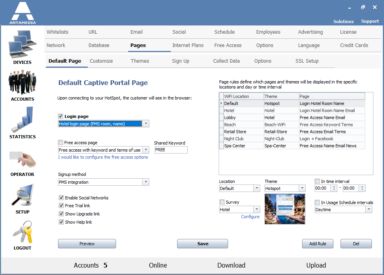384x275 pixels.
Task: Click the Download status bar entry
Action: (231, 265)
